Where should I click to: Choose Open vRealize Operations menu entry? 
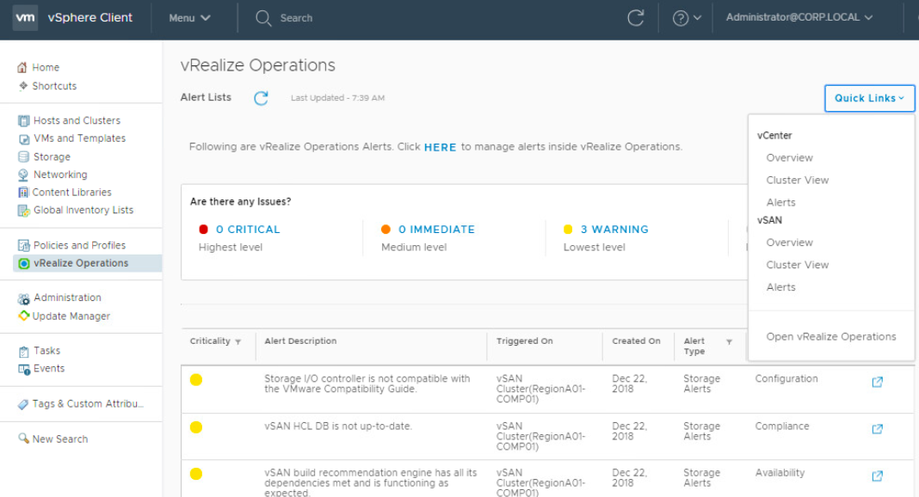[x=830, y=337]
